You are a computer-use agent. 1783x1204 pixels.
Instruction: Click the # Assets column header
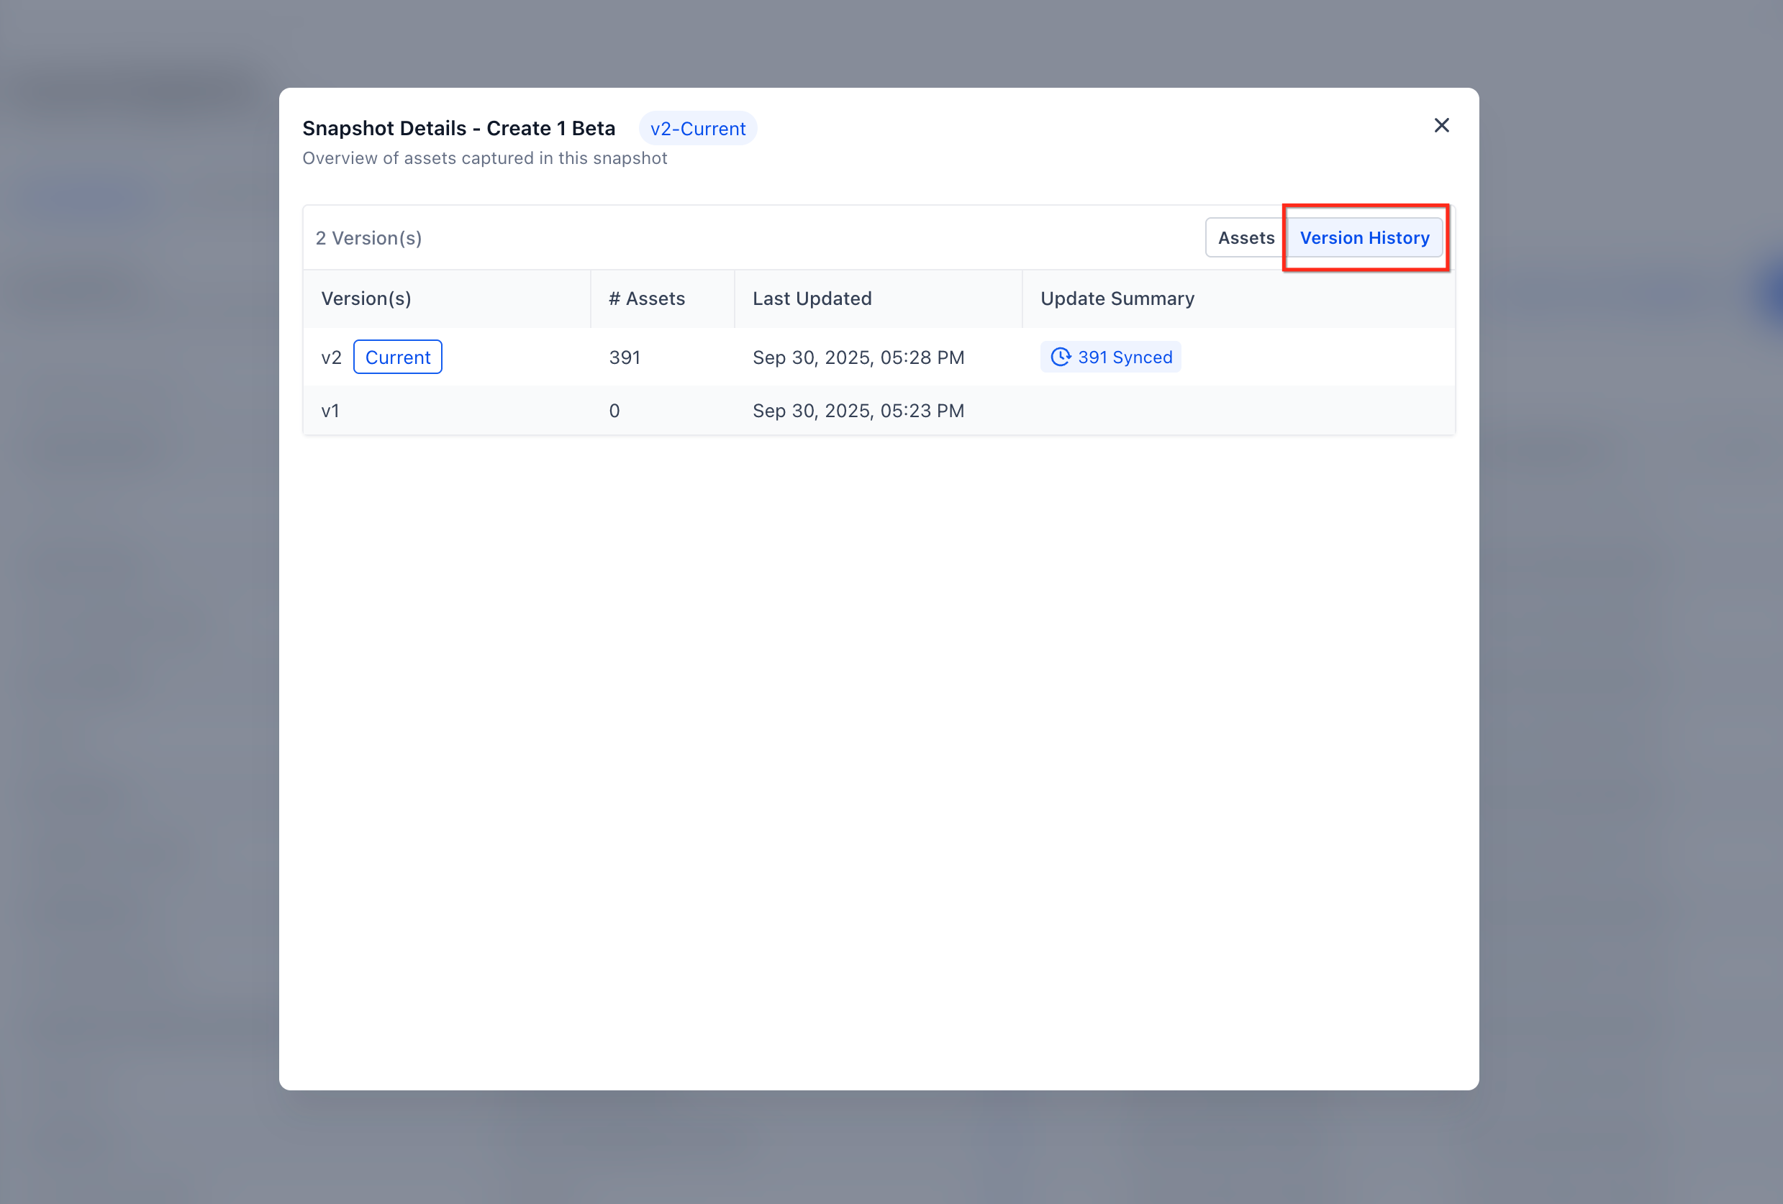646,299
